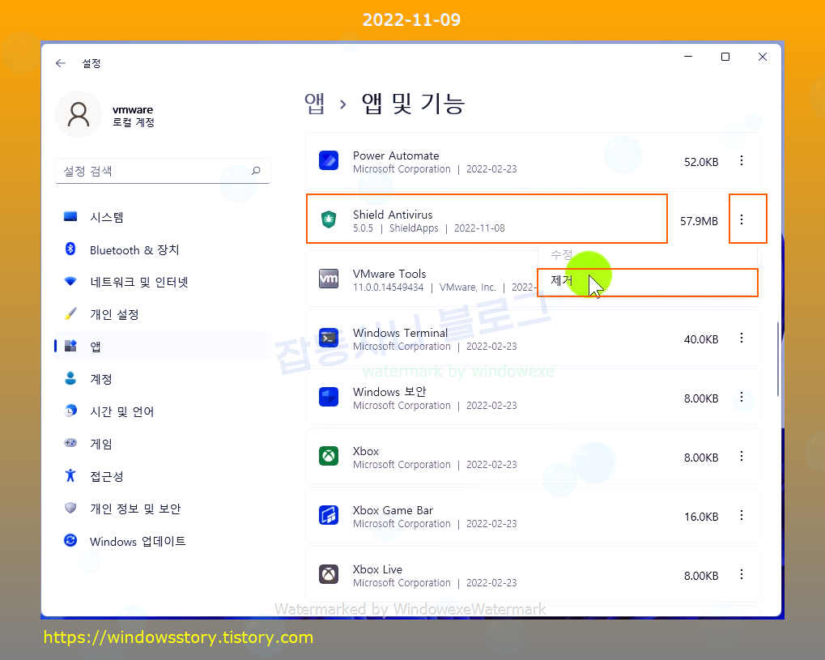Open 시스템 in the sidebar
Image resolution: width=825 pixels, height=660 pixels.
[163, 217]
